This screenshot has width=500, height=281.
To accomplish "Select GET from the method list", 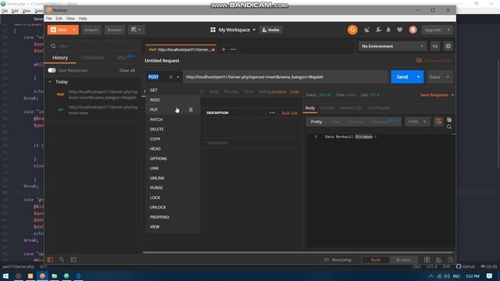I will 173,91.
